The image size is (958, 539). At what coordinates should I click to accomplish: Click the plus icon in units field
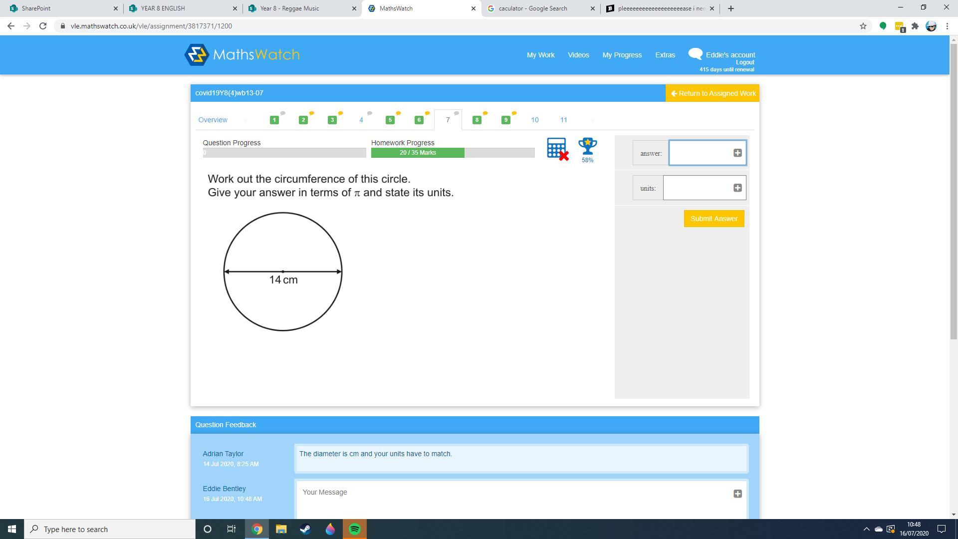(x=737, y=188)
